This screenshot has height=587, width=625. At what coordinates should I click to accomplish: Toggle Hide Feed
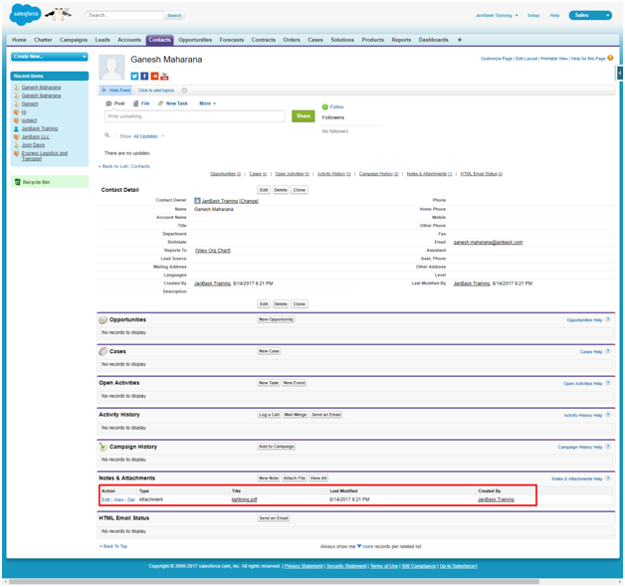point(115,91)
